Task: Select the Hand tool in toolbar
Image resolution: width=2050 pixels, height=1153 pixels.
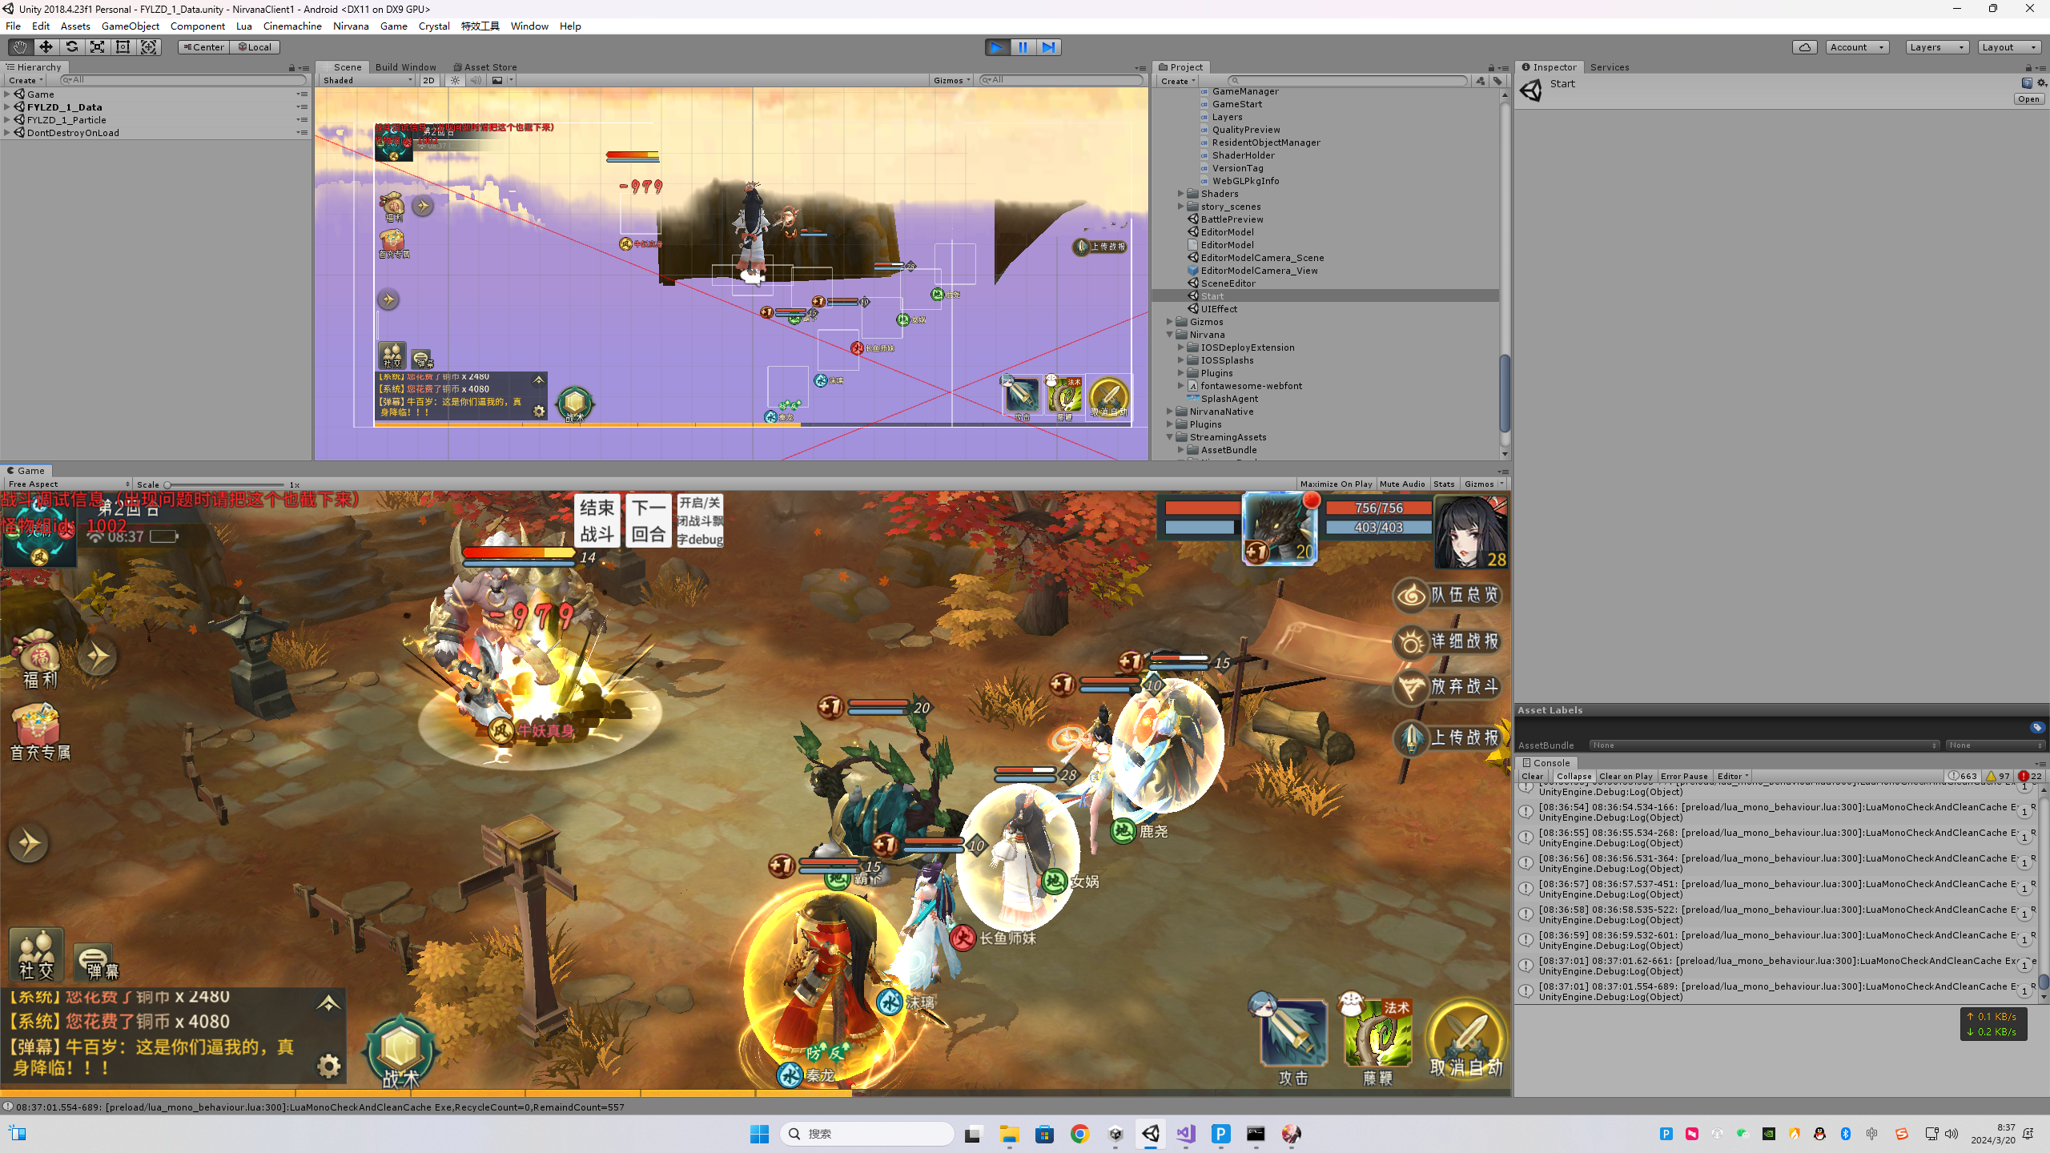Action: click(x=19, y=47)
